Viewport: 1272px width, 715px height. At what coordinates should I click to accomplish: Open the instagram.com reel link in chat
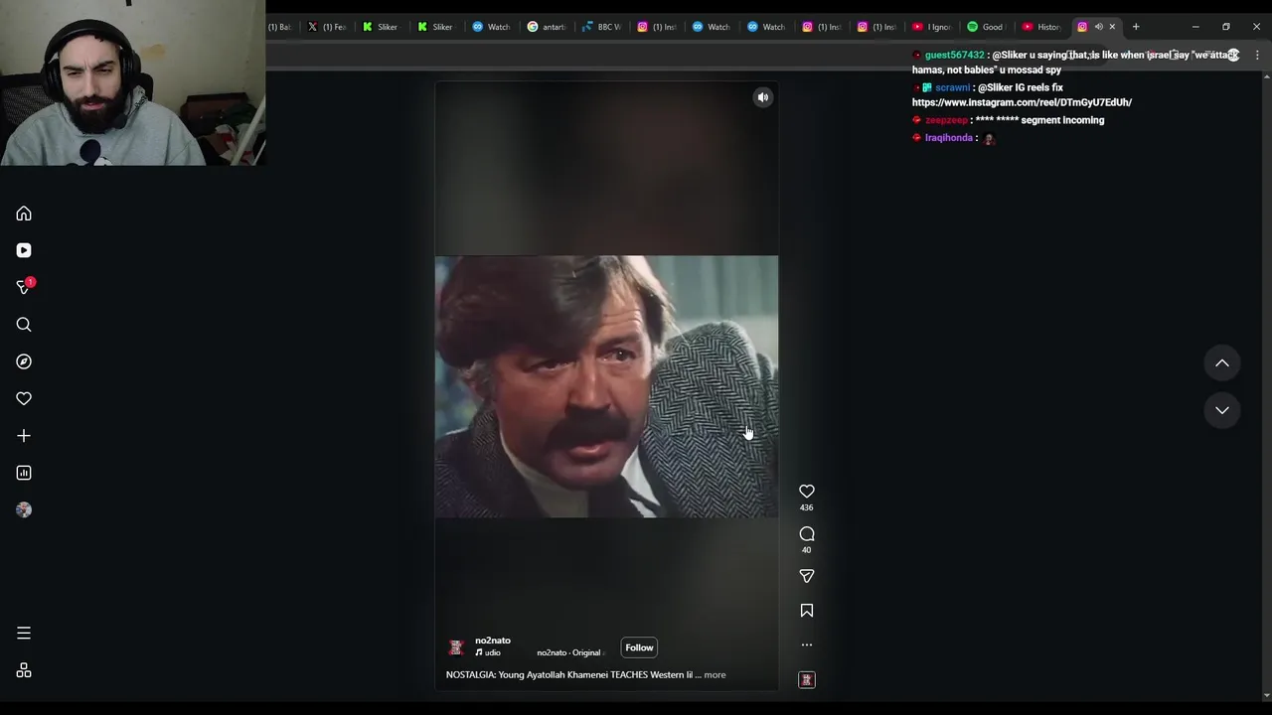click(x=1022, y=102)
